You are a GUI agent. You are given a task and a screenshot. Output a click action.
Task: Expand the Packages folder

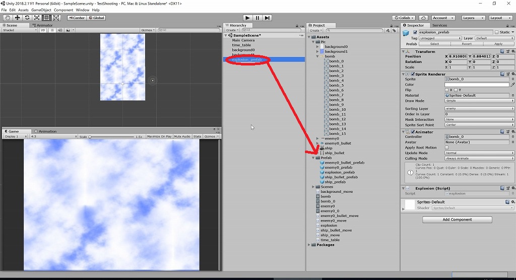point(309,245)
